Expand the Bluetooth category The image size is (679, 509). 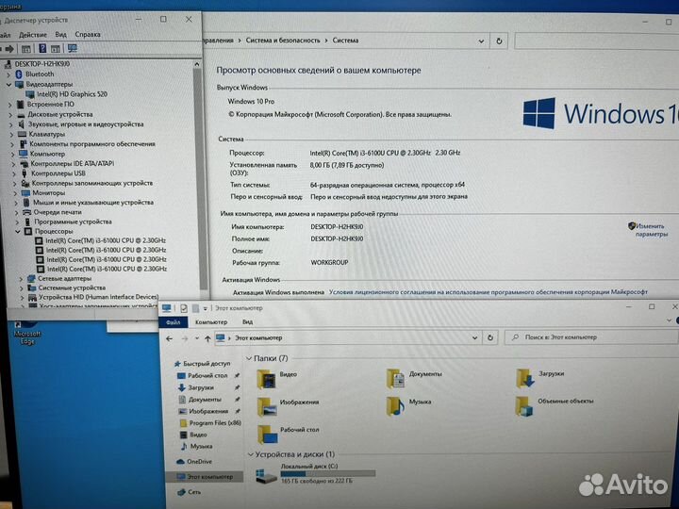(x=8, y=74)
